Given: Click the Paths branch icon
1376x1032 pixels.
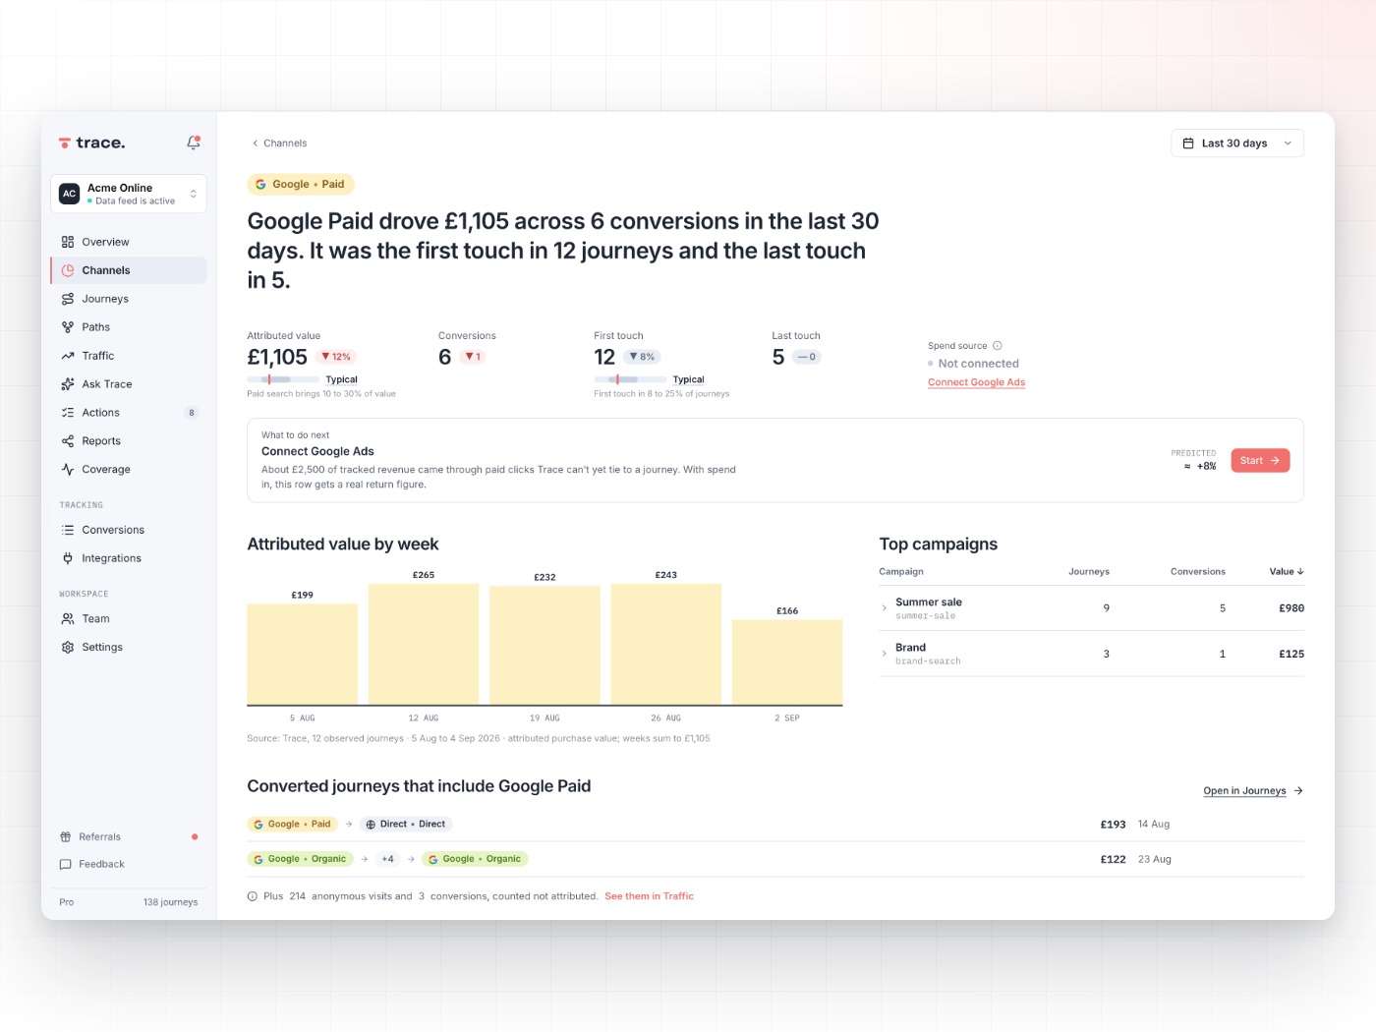Looking at the screenshot, I should pyautogui.click(x=68, y=327).
